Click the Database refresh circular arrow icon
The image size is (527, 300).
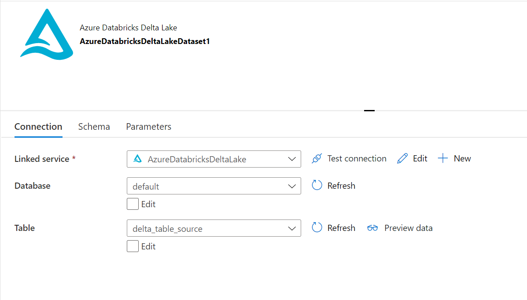[x=317, y=186]
